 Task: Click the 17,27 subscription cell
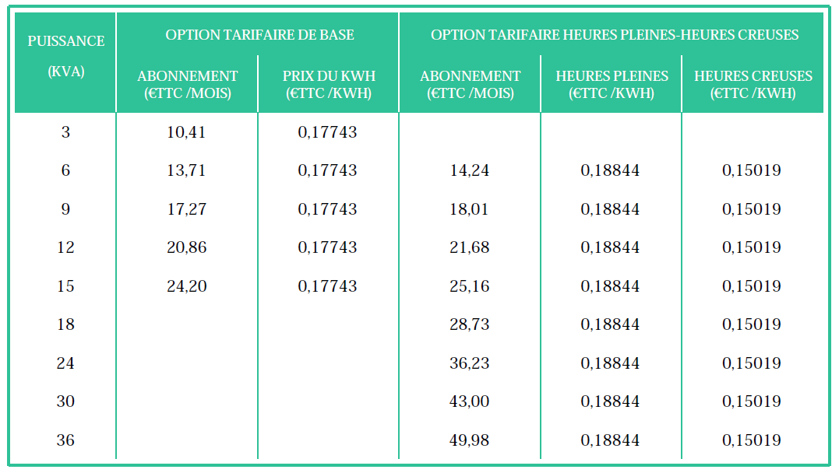[186, 209]
